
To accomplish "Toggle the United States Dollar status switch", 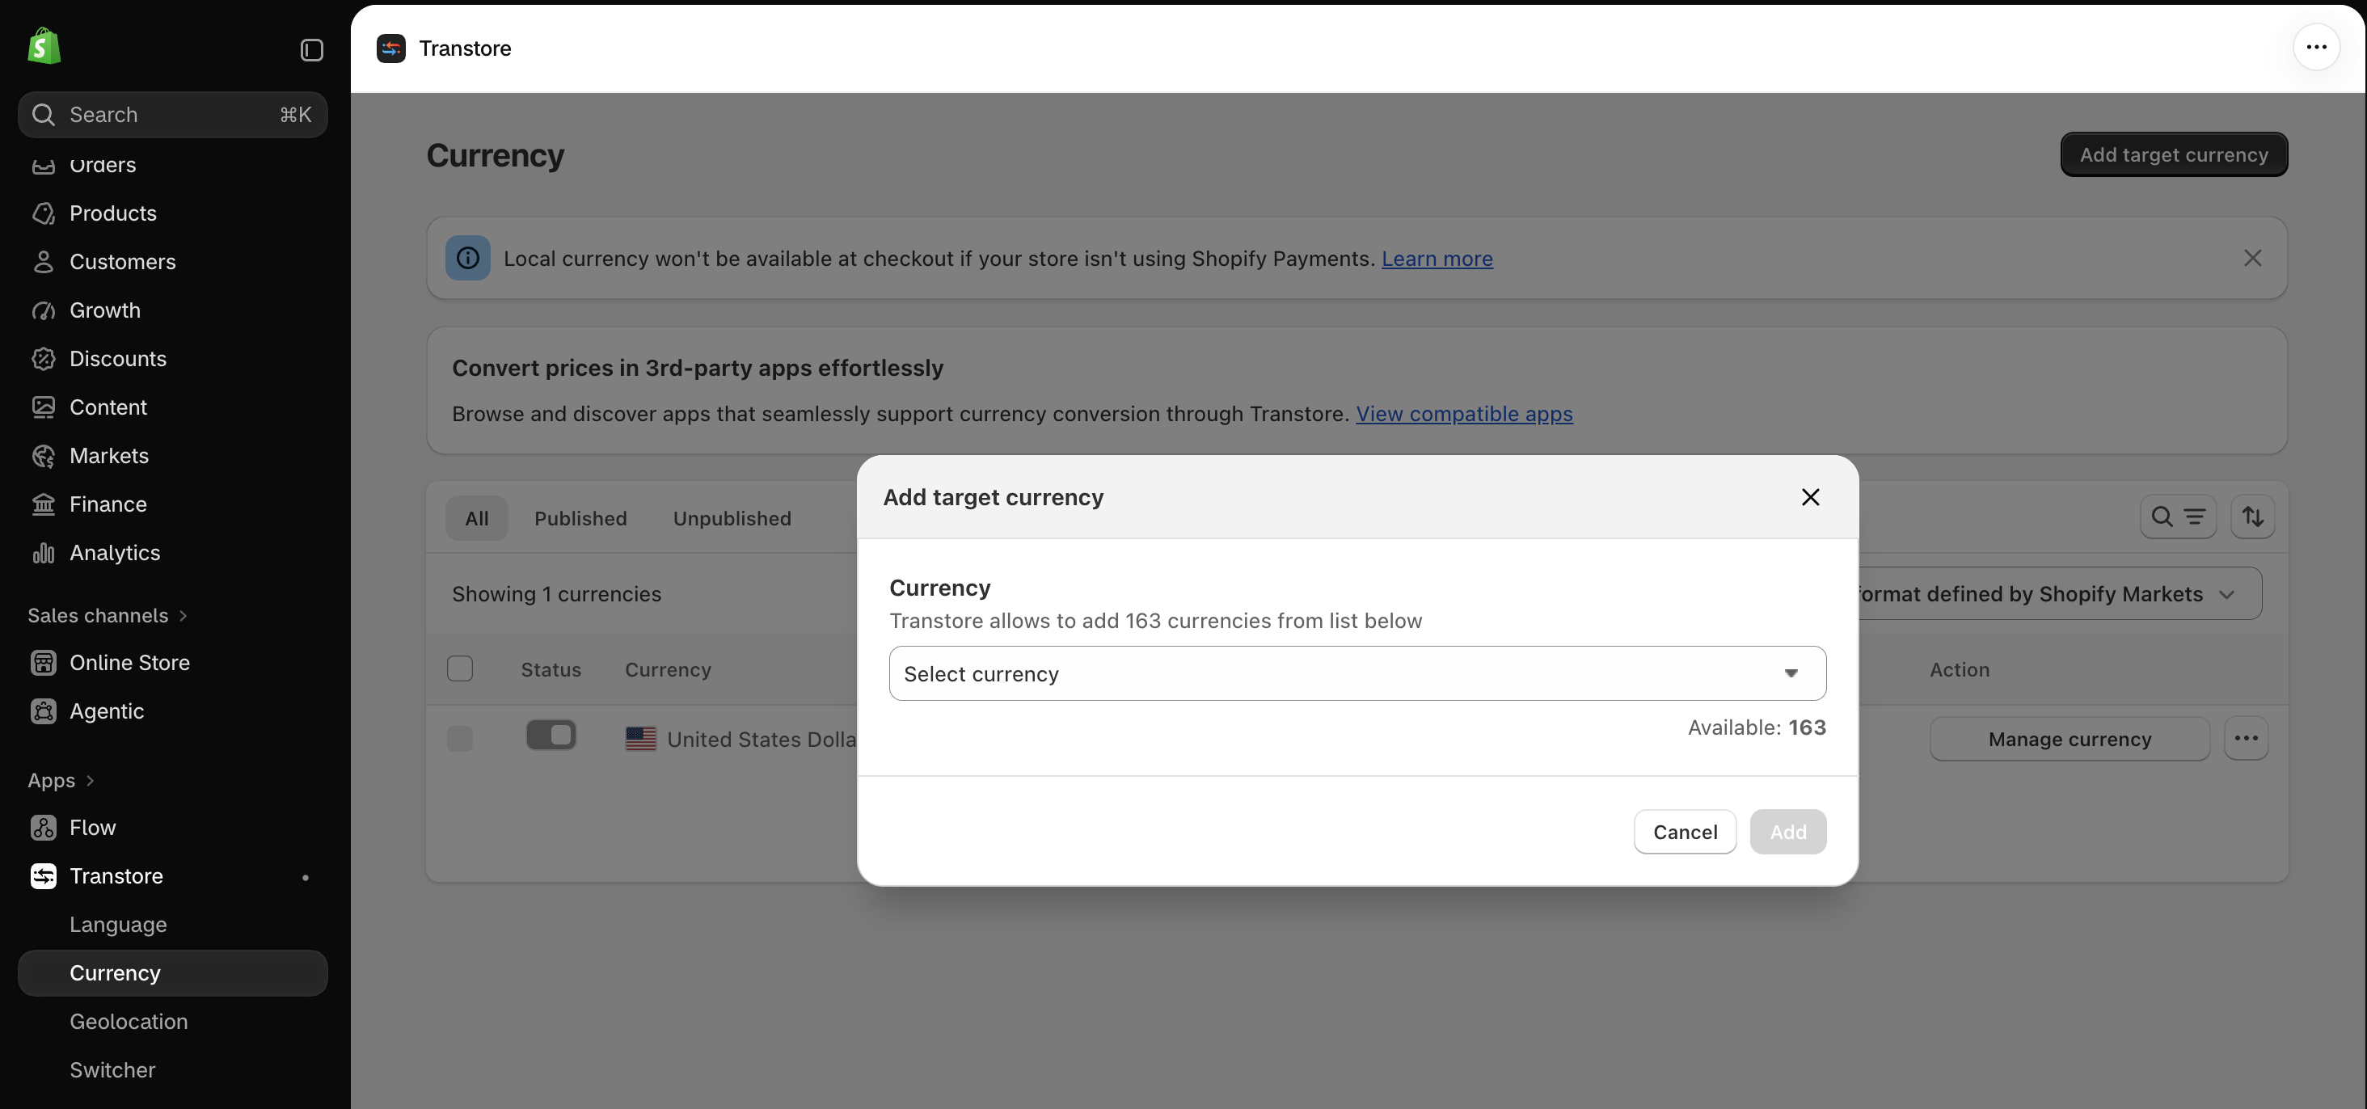I will point(551,735).
